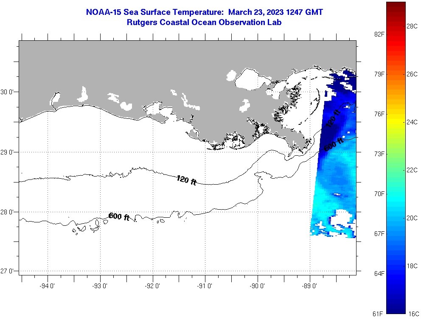Viewport: 421px width, 320px height.
Task: Click the 28 0' latitude label
Action: (x=7, y=212)
